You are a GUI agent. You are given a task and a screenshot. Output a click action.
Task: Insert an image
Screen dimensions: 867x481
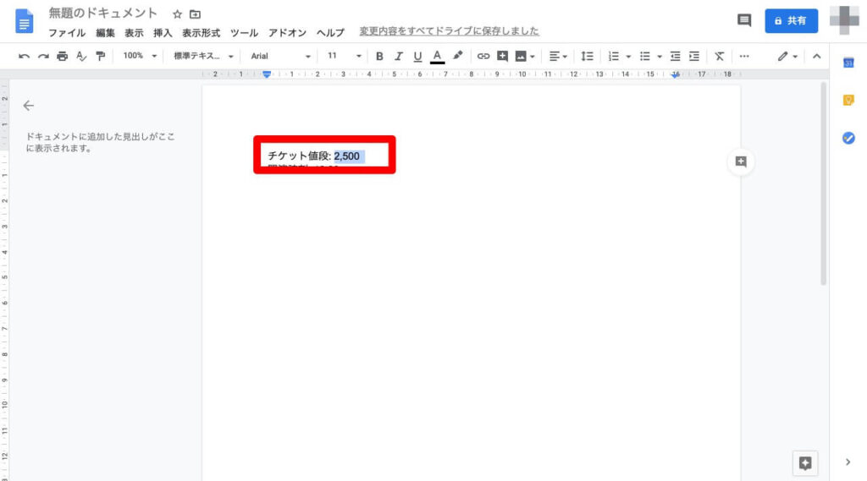(521, 57)
